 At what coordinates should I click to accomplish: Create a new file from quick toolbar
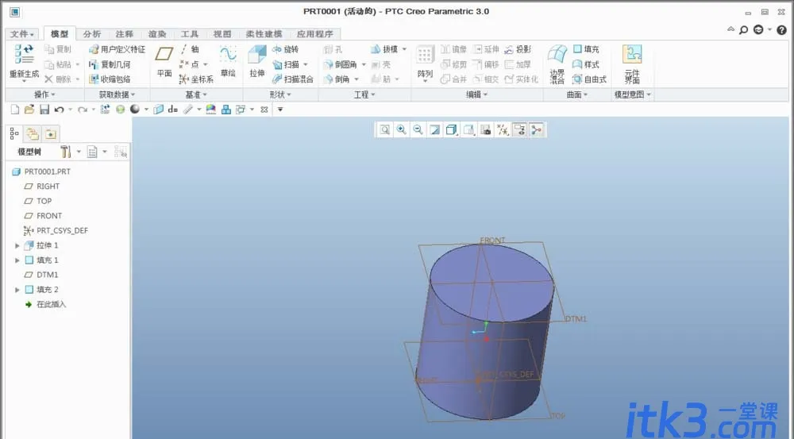point(15,110)
